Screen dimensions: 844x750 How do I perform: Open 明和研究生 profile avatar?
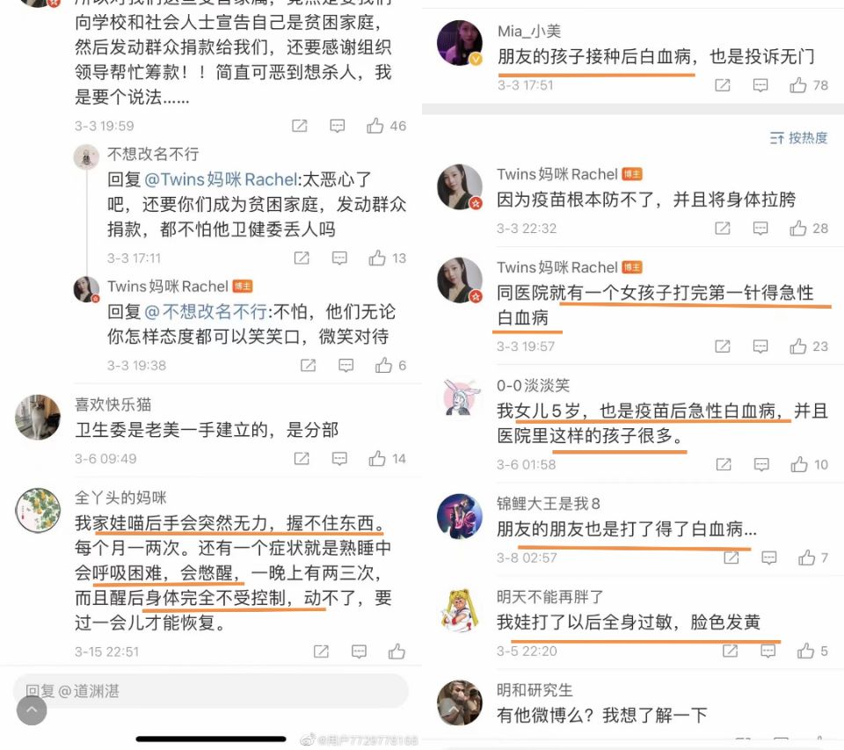click(460, 703)
